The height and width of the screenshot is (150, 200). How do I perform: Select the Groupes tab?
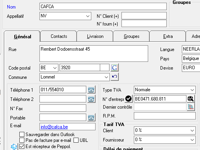click(132, 36)
